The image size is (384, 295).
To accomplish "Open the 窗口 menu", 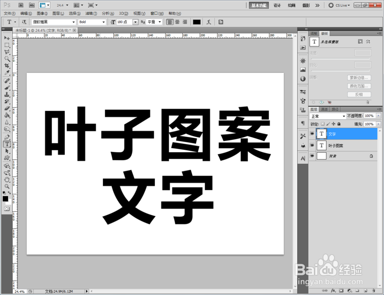I will coord(157,13).
